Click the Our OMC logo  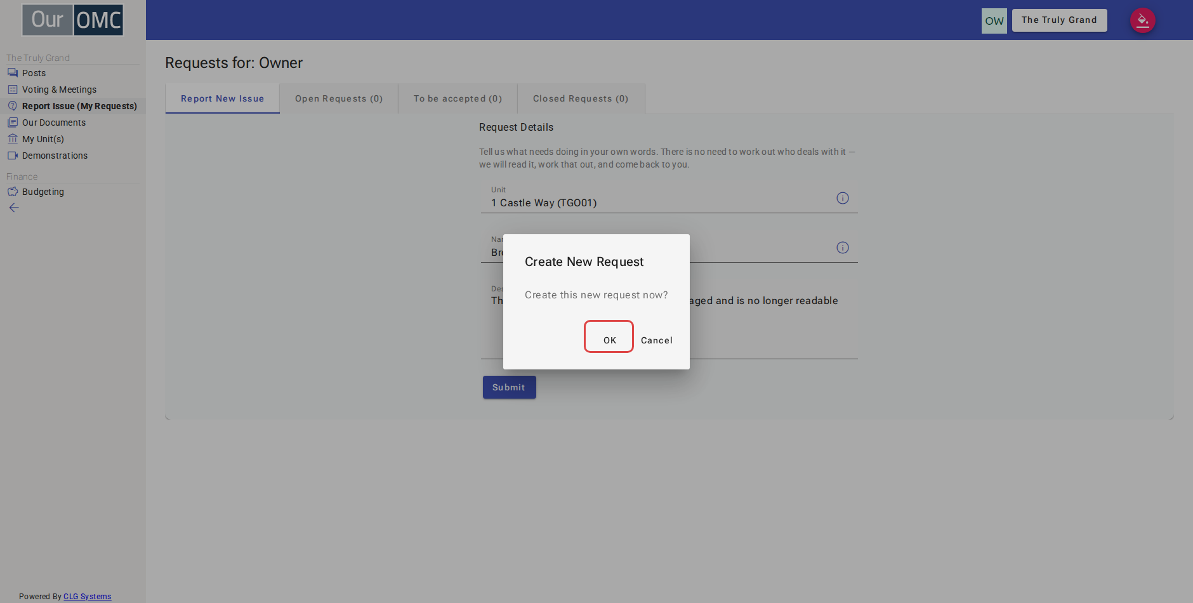pos(73,20)
